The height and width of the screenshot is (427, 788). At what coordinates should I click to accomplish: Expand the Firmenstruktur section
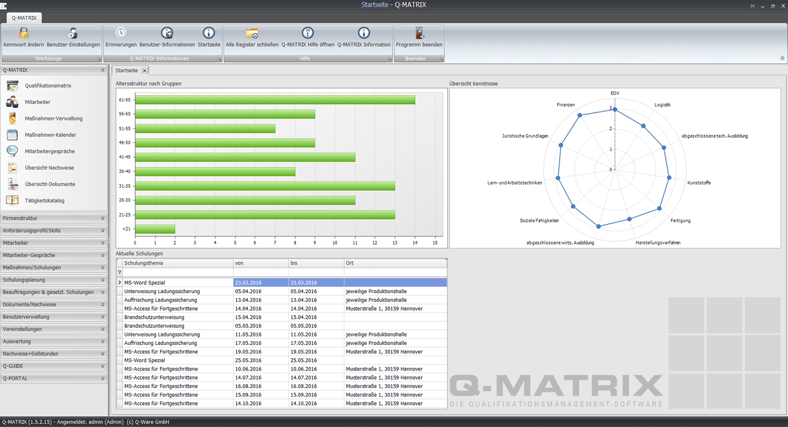click(x=54, y=218)
